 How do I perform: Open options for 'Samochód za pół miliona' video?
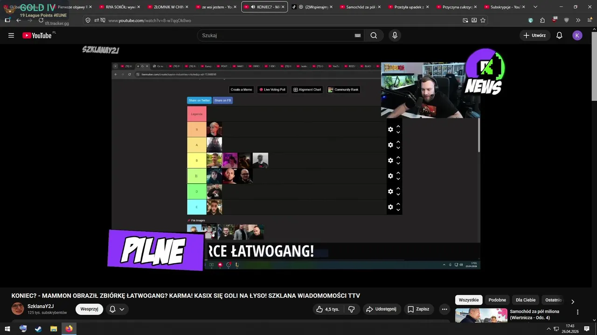coord(577,312)
